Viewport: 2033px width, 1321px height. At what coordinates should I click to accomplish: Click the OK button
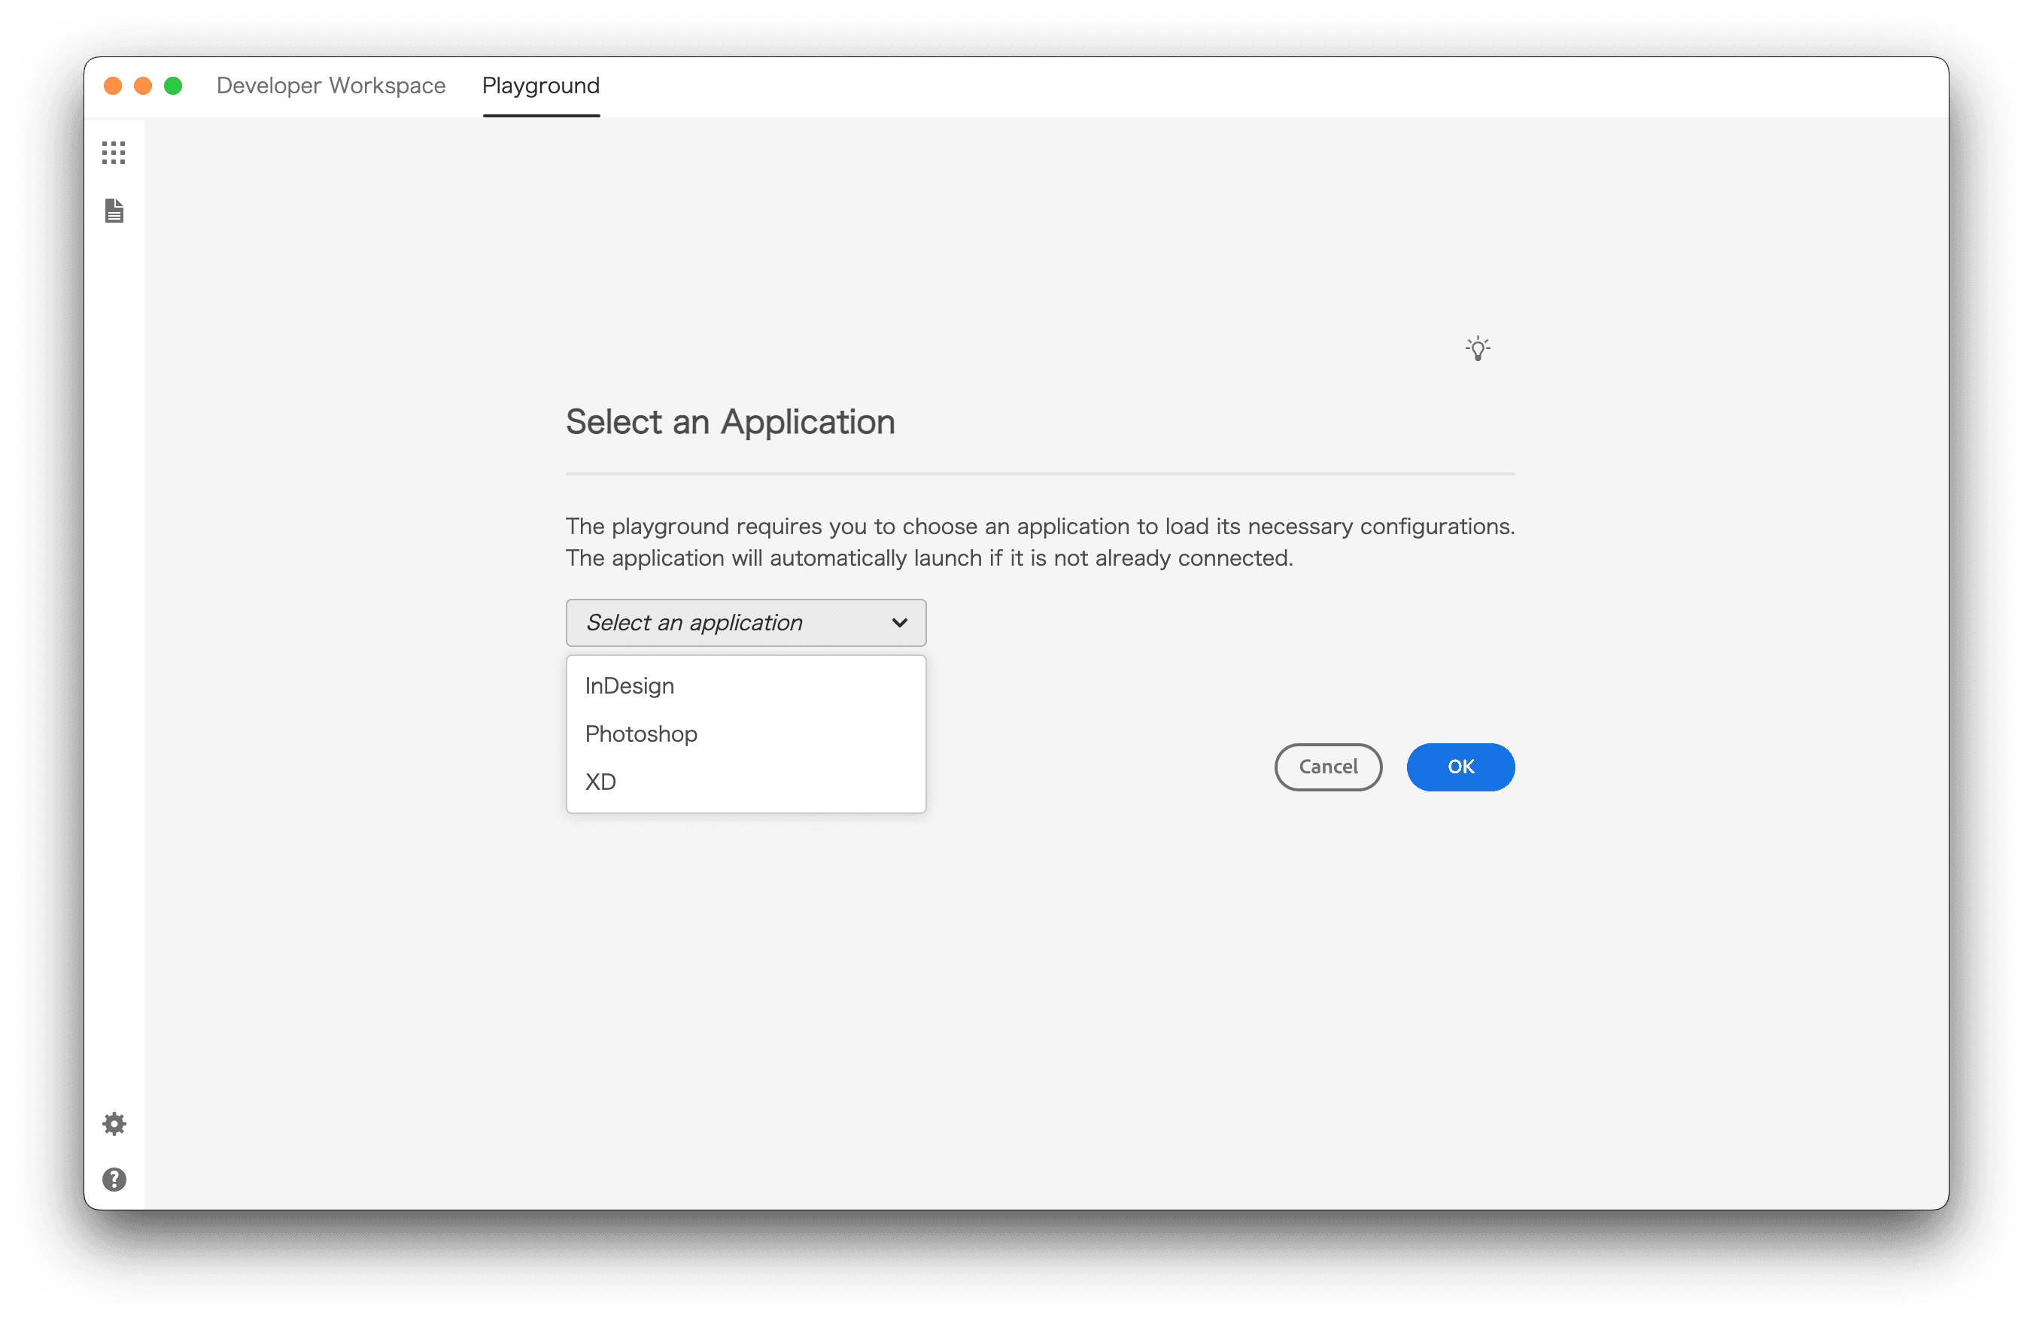tap(1461, 767)
